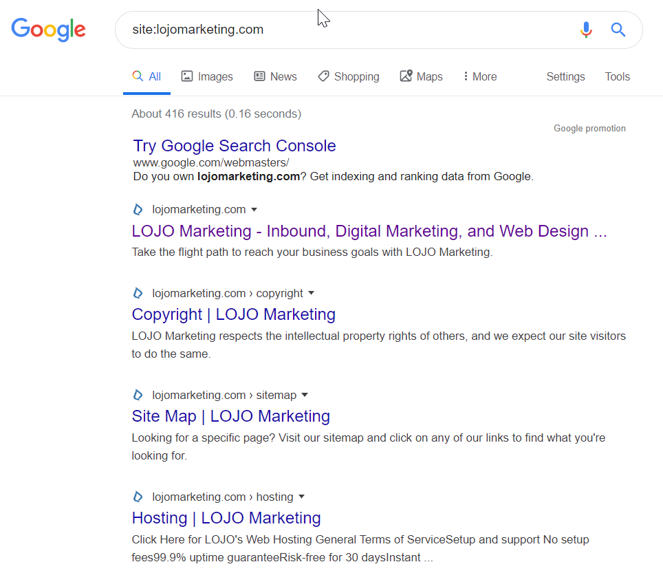Open Site Map | LOJO Marketing result
The width and height of the screenshot is (663, 573).
pyautogui.click(x=231, y=417)
